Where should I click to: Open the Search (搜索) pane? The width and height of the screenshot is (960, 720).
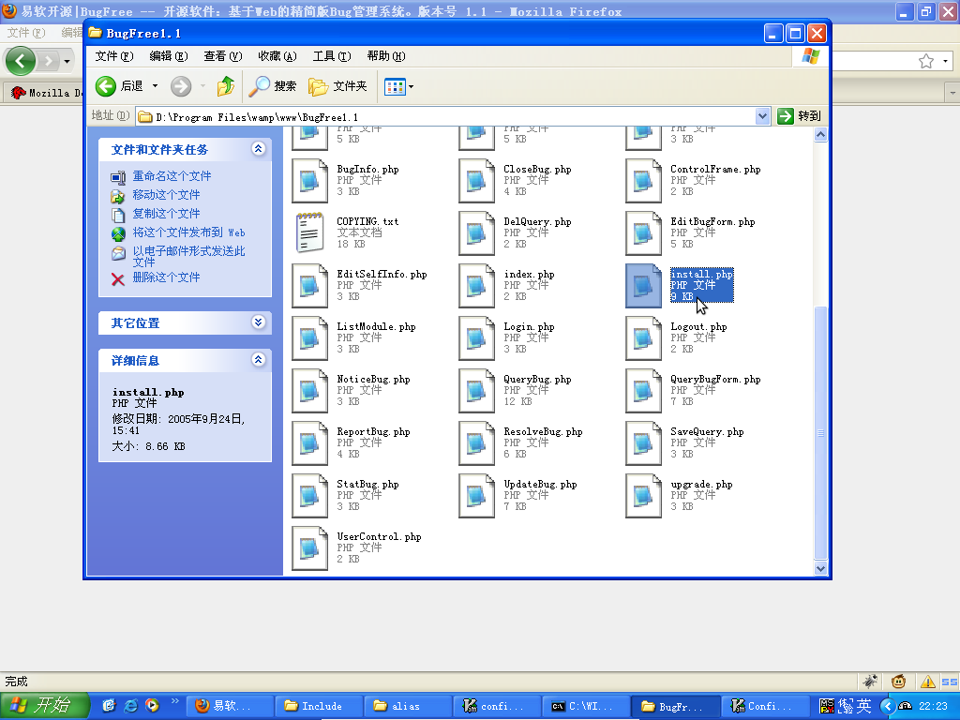[x=273, y=86]
